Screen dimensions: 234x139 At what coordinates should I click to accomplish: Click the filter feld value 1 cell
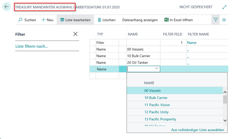(173, 43)
